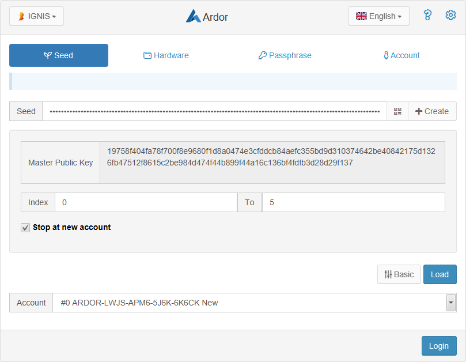Select the Passphrase login tab

click(x=285, y=55)
